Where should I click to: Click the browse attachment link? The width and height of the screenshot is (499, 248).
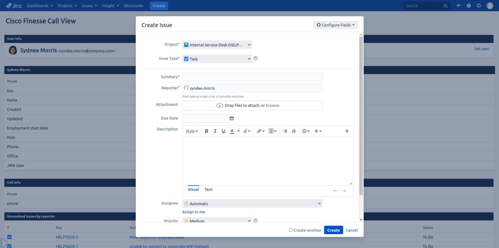coord(272,105)
